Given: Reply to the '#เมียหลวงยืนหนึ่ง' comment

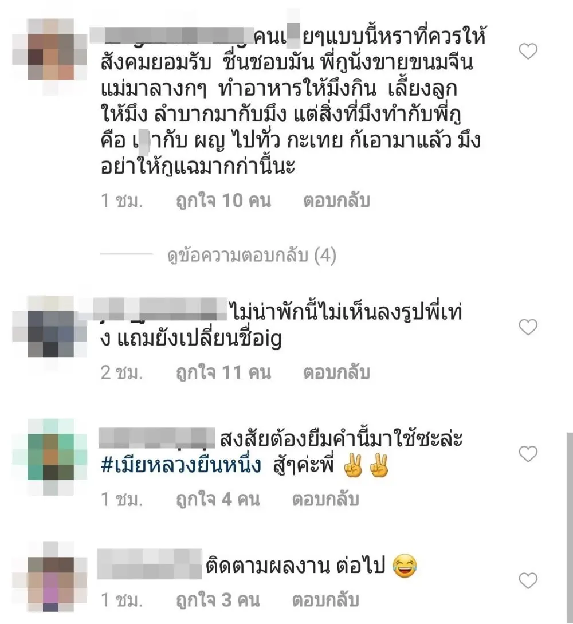Looking at the screenshot, I should point(325,499).
